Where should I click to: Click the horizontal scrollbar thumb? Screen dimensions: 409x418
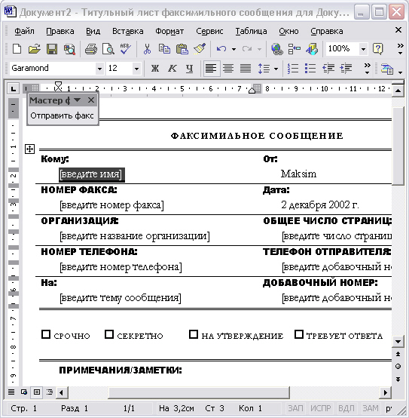pos(199,392)
